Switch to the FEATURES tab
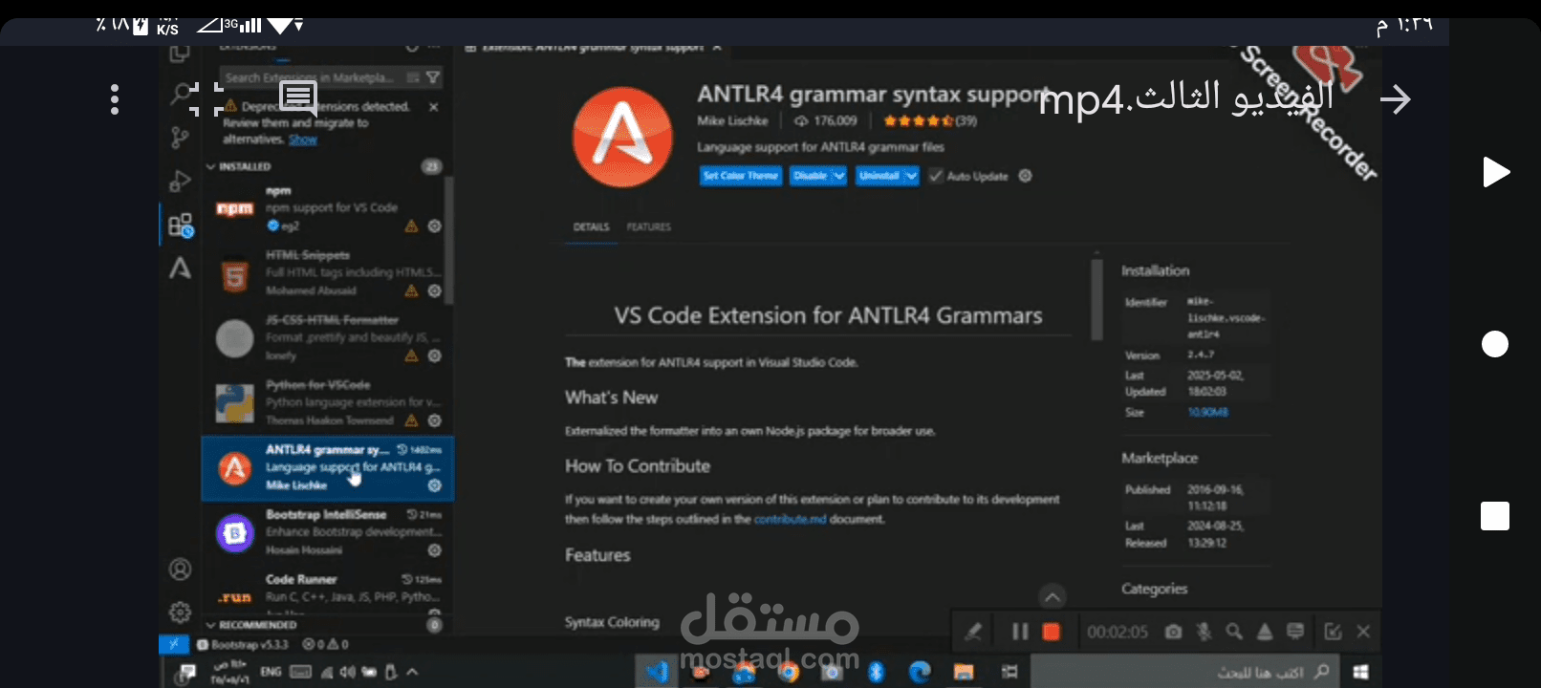This screenshot has width=1541, height=688. pos(649,227)
